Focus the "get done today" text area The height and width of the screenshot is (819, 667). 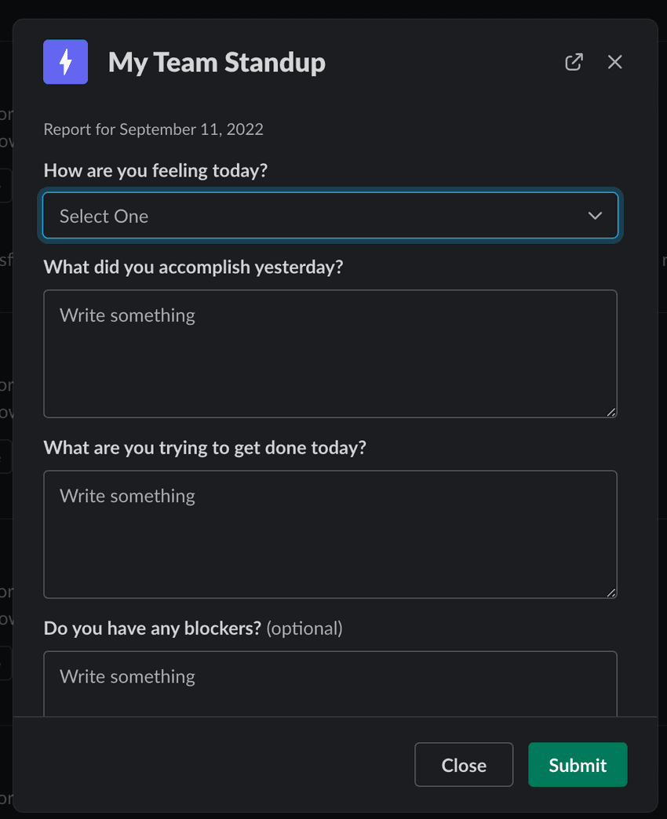pos(330,534)
